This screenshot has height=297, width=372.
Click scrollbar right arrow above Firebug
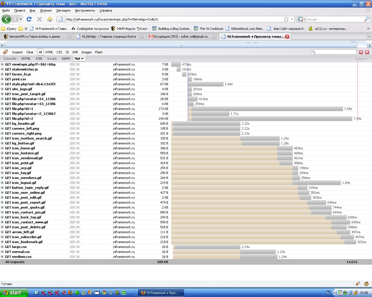[369, 46]
